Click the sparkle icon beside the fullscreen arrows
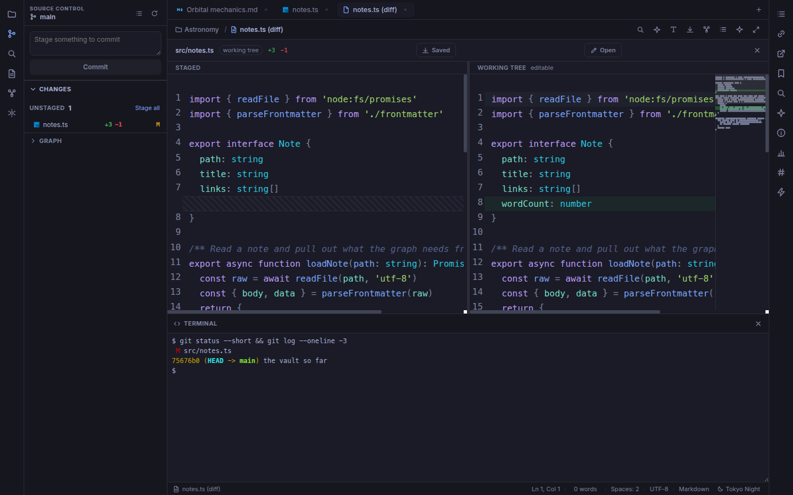This screenshot has height=495, width=793. point(740,30)
